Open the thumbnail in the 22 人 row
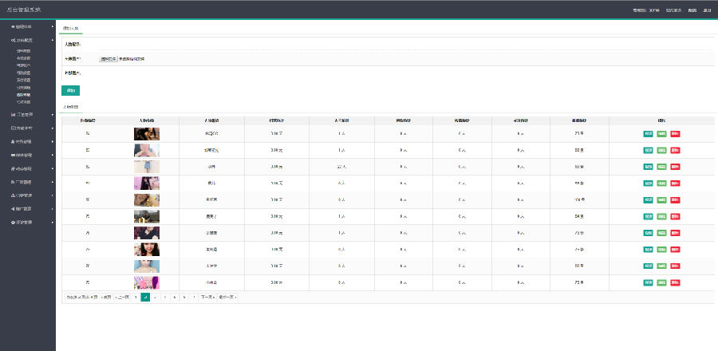The width and height of the screenshot is (718, 351). coord(147,167)
